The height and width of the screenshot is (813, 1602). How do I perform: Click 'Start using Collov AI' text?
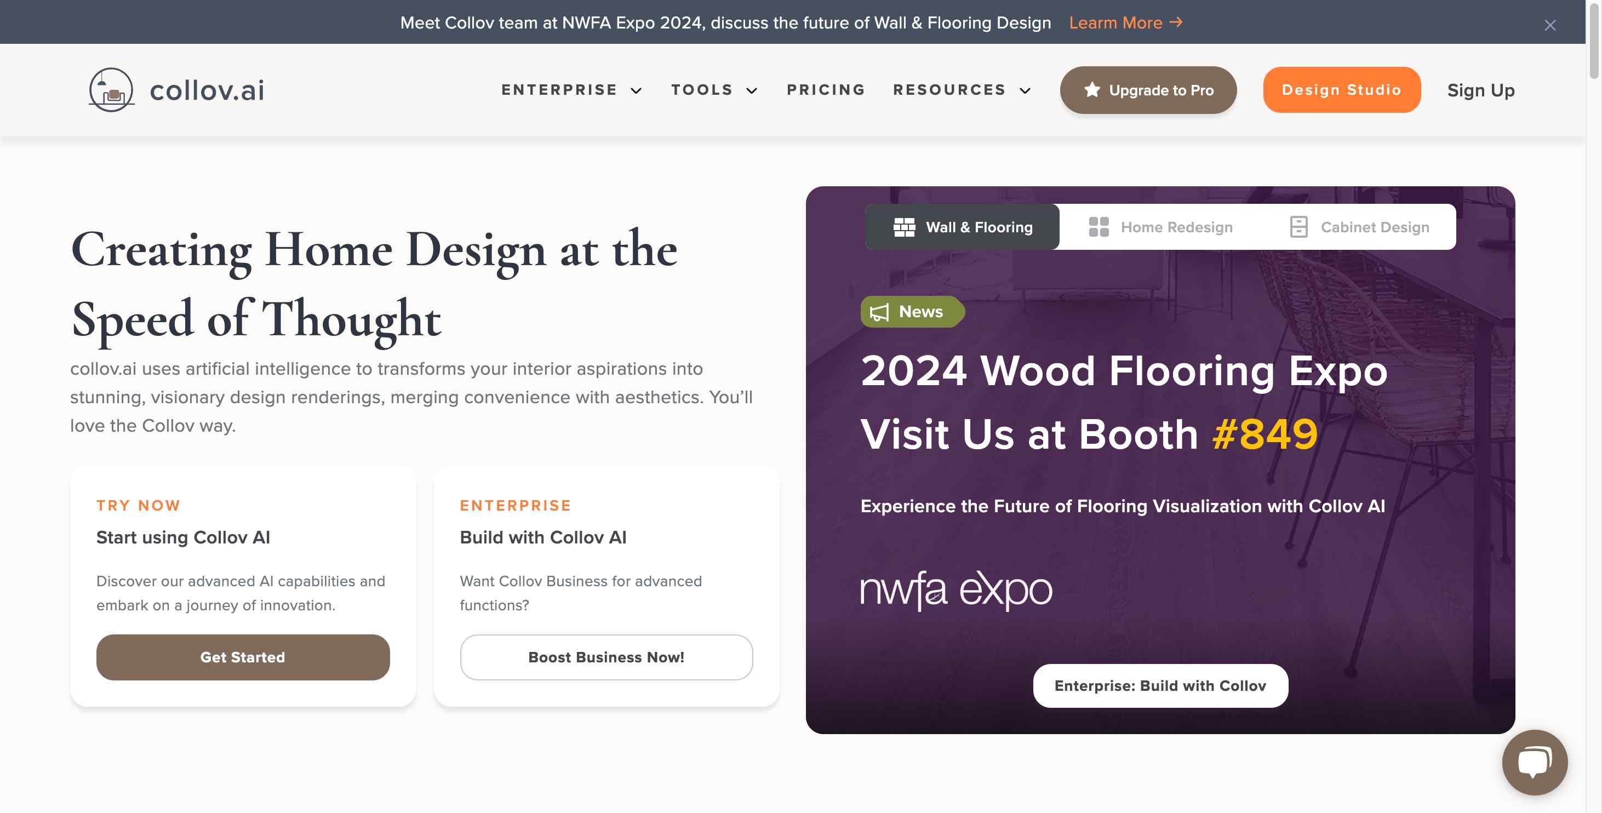click(x=183, y=537)
